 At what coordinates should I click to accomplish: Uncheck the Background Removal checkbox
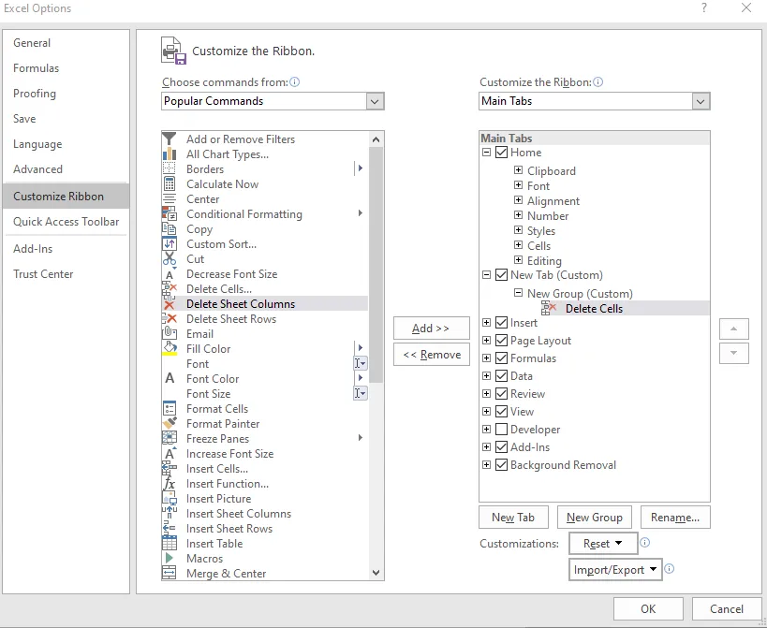coord(501,465)
